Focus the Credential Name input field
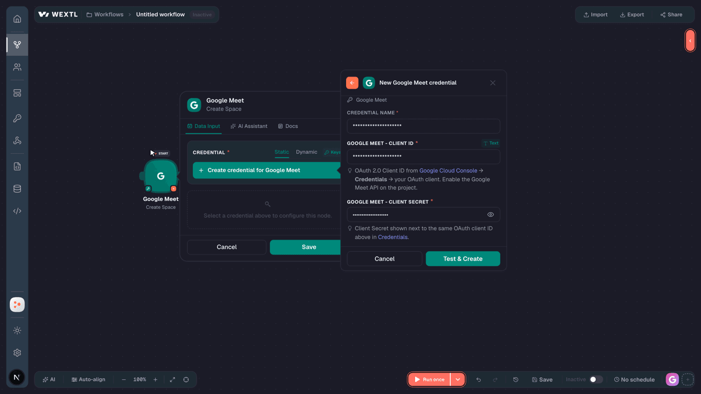Screen dimensions: 701x394 tap(423, 126)
